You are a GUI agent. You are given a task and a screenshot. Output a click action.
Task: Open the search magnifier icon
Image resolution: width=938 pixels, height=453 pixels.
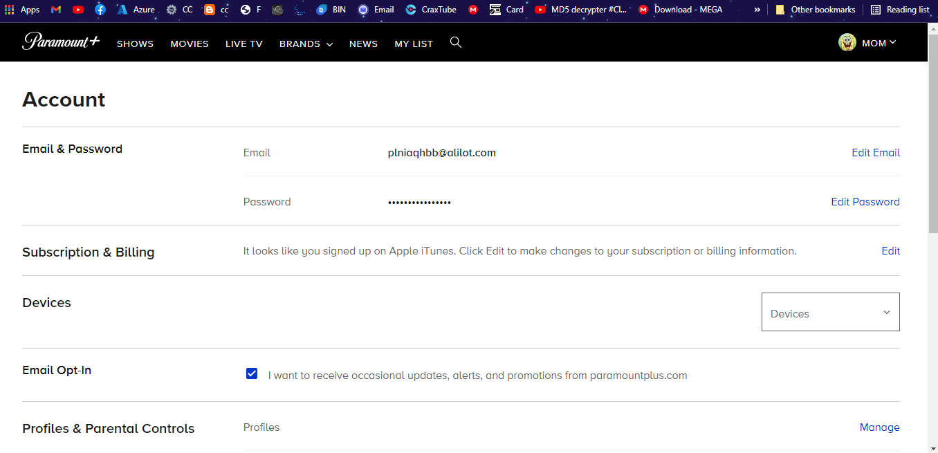[455, 42]
